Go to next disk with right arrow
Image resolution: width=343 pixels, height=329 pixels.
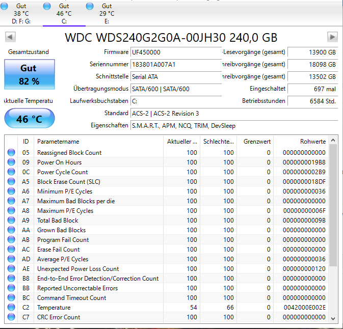[332, 37]
